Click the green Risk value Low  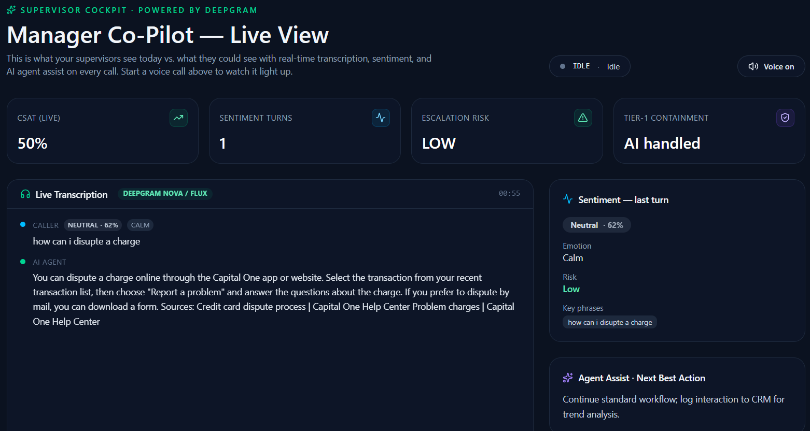pyautogui.click(x=571, y=289)
